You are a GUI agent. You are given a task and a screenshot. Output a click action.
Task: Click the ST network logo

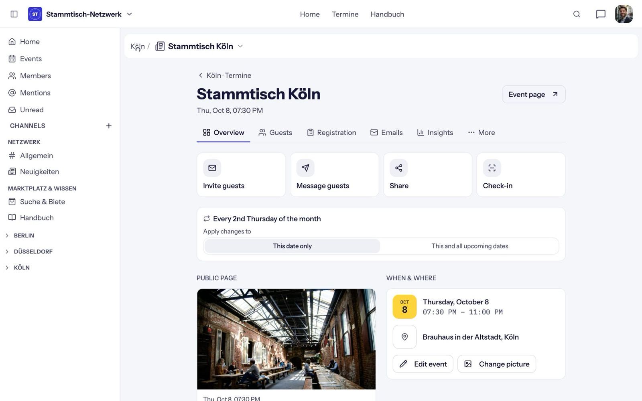(x=35, y=14)
